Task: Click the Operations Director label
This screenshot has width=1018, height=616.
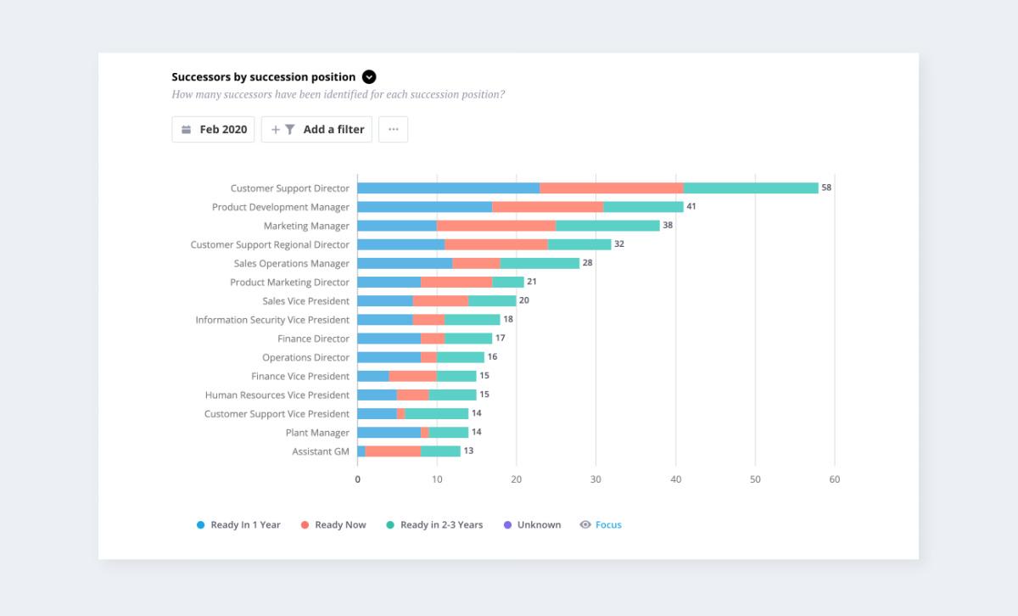Action: tap(305, 357)
